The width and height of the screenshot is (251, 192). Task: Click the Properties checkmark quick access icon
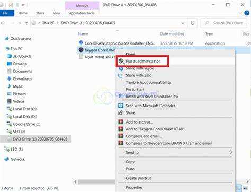coord(11,5)
